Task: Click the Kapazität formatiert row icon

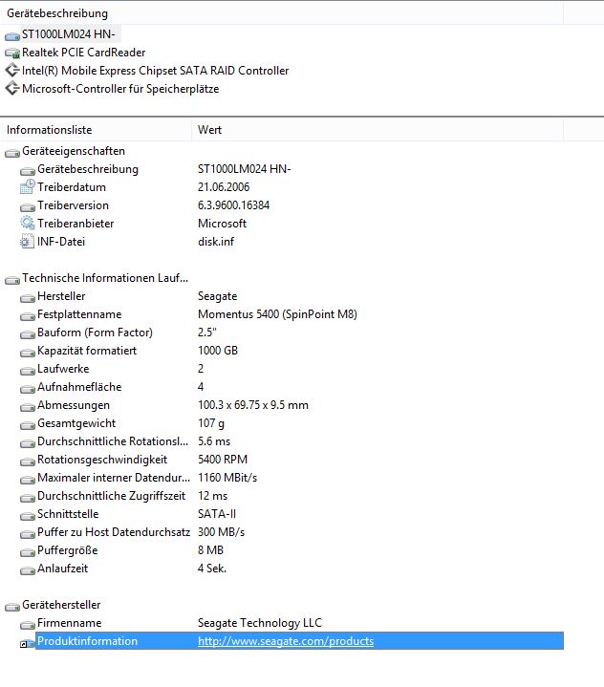Action: point(28,353)
